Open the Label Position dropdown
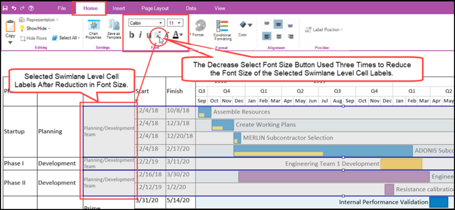Image resolution: width=455 pixels, height=210 pixels. tap(324, 30)
